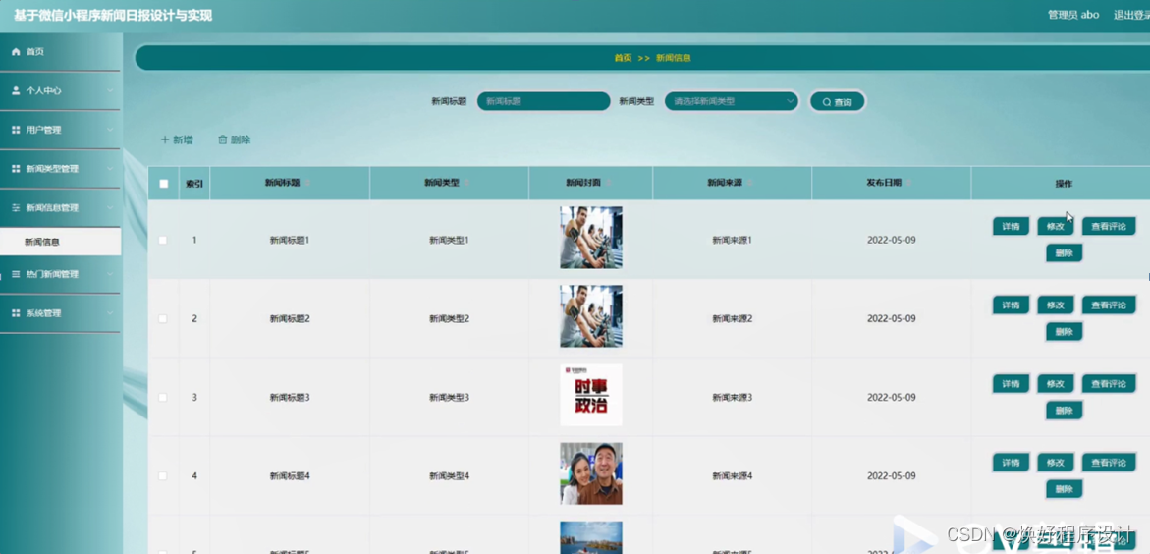Expand the 个人中心 menu chevron
Viewport: 1150px width, 554px height.
coord(110,90)
